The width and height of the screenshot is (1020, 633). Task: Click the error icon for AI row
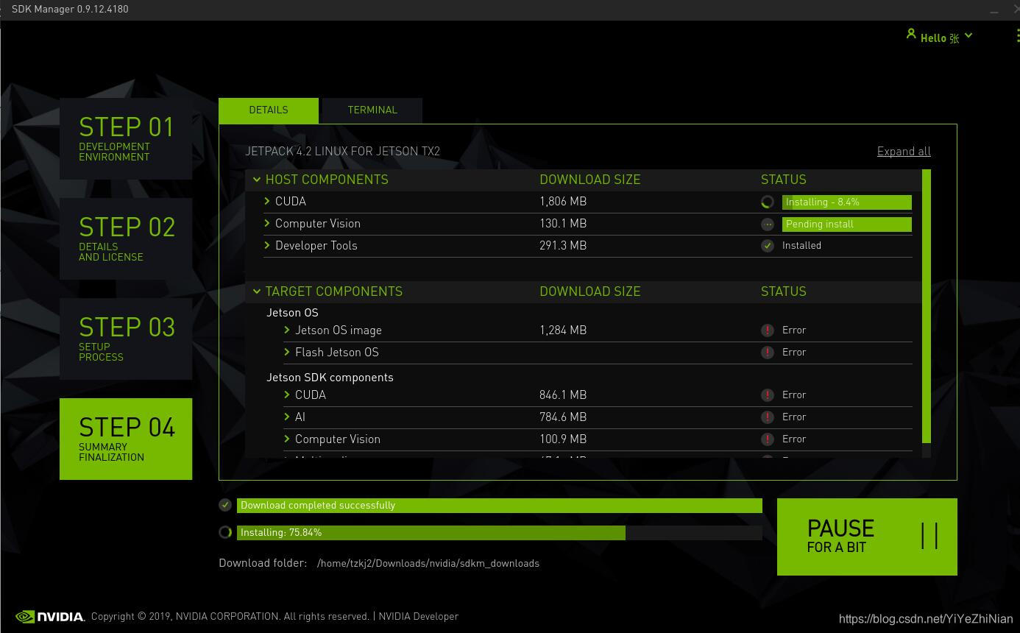click(x=768, y=417)
